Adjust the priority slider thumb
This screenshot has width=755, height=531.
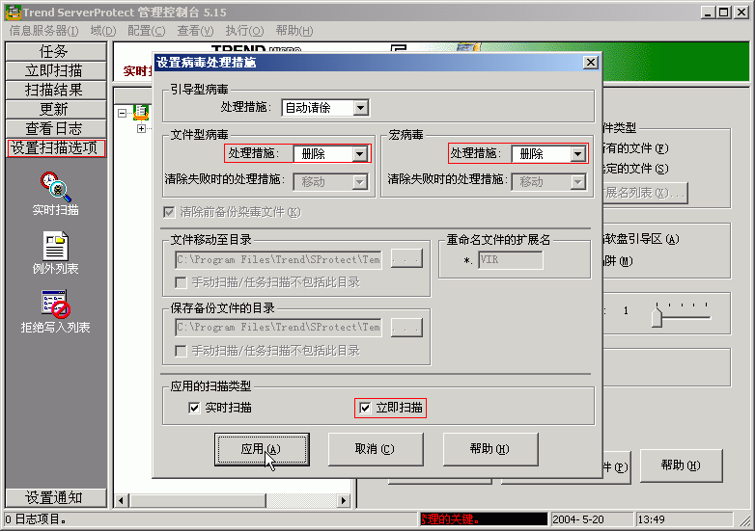pyautogui.click(x=657, y=316)
